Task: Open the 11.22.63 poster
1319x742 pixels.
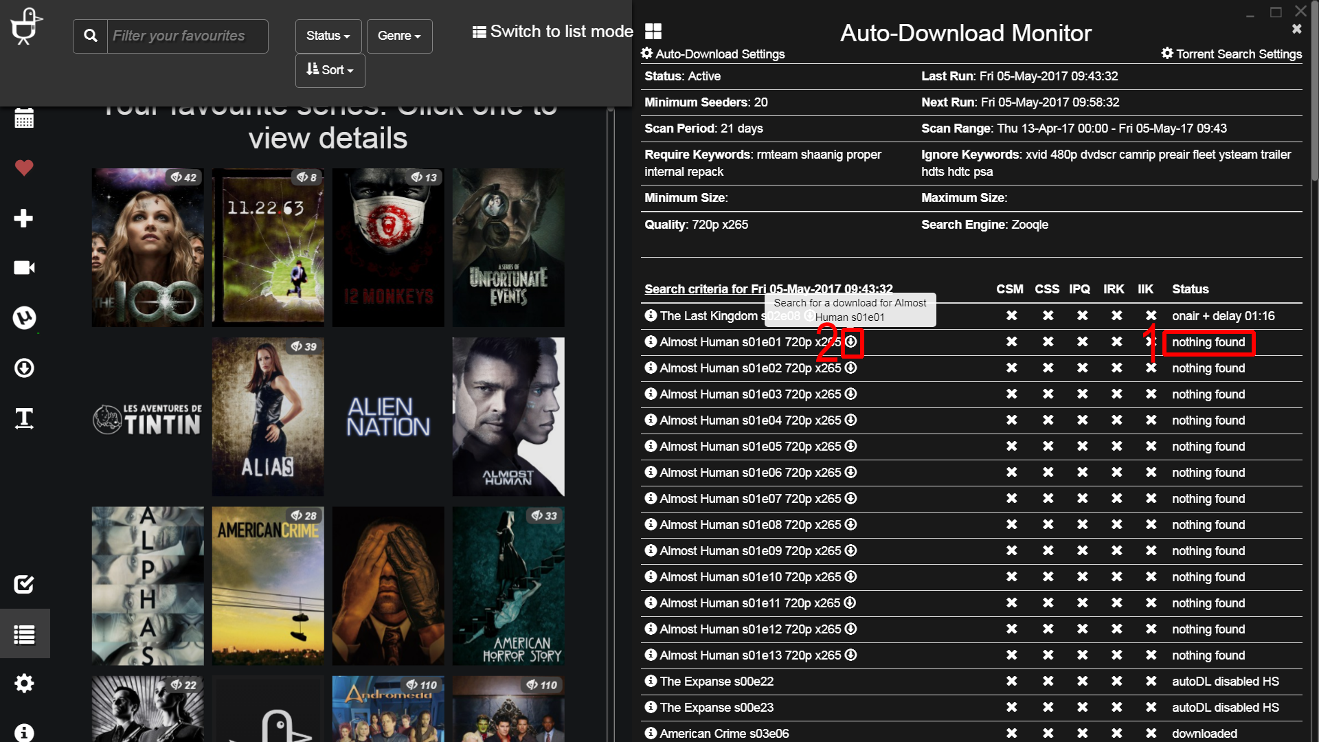Action: tap(268, 247)
